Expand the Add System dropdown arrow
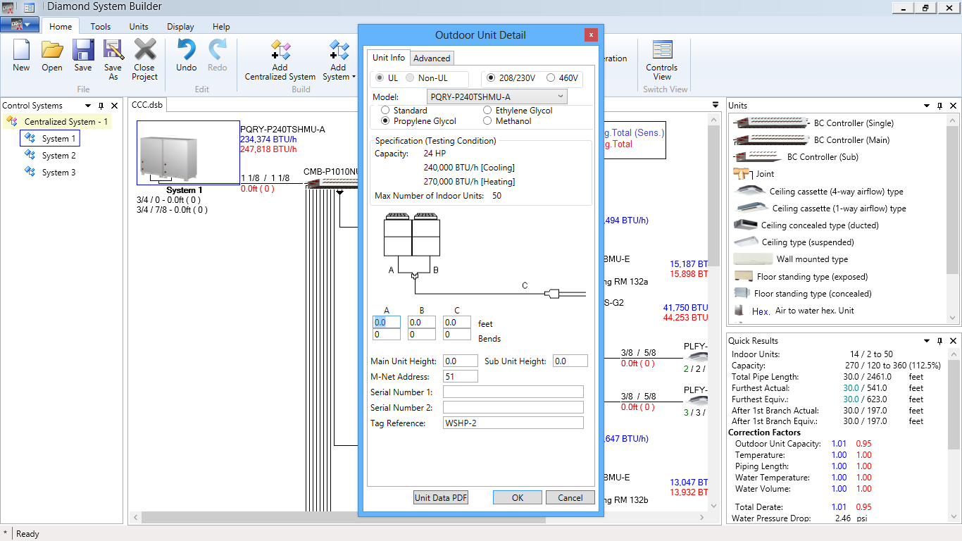 click(x=354, y=77)
